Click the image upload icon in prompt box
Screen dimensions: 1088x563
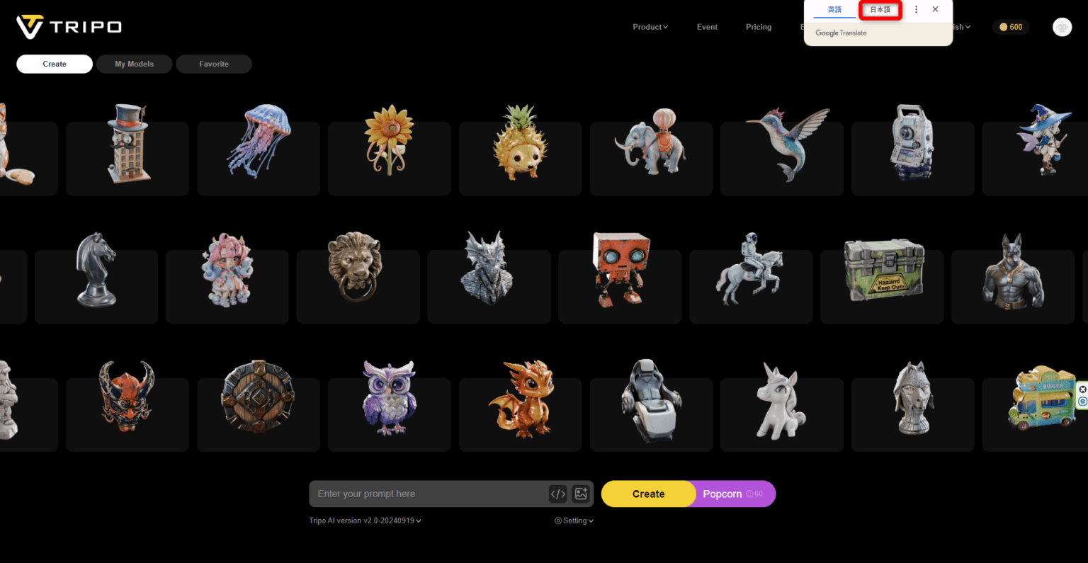(x=581, y=494)
